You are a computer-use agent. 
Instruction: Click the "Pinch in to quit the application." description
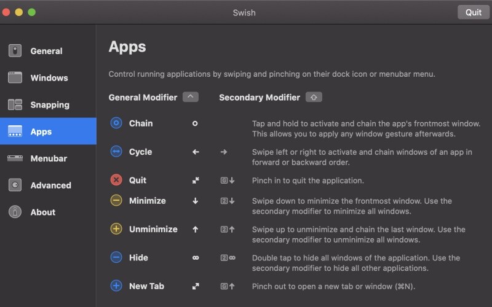click(x=308, y=181)
